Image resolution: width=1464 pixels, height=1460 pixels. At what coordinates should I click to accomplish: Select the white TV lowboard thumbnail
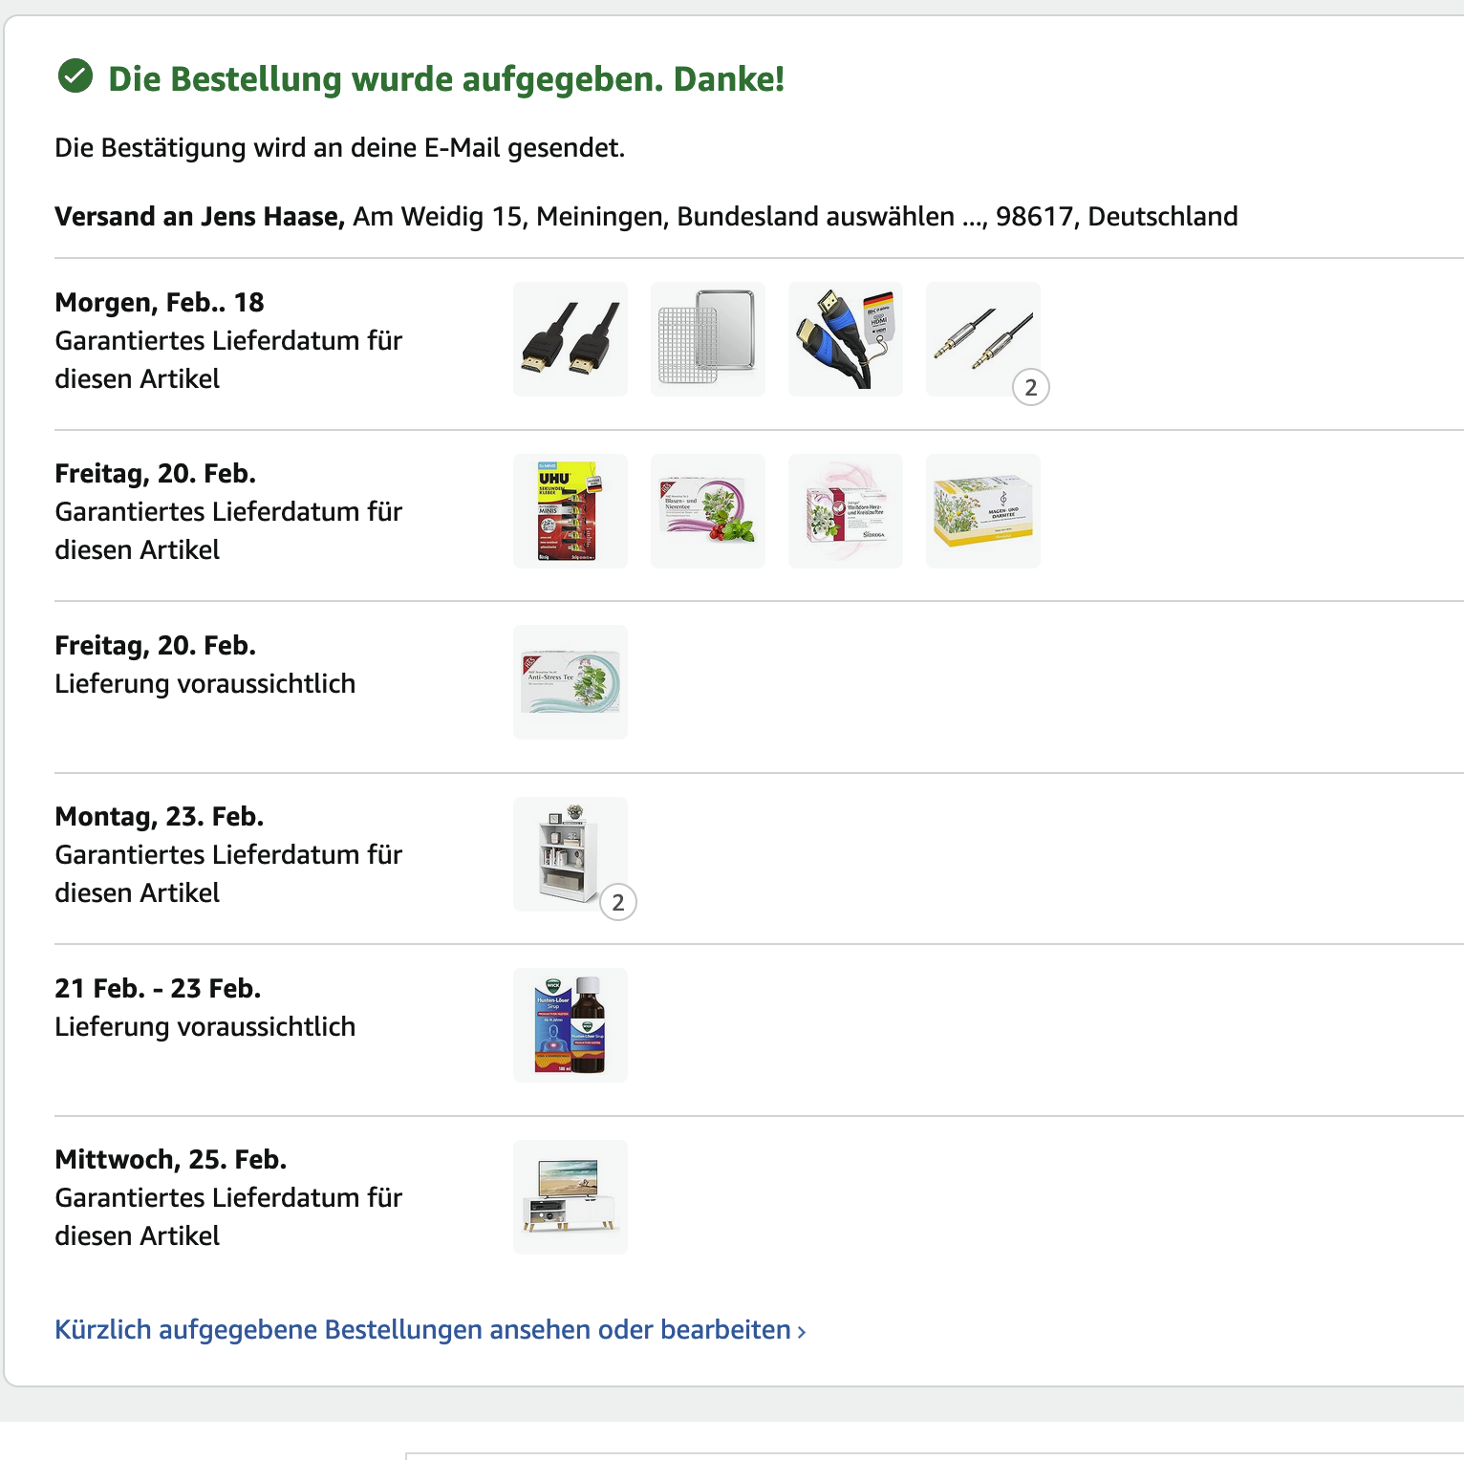click(571, 1197)
